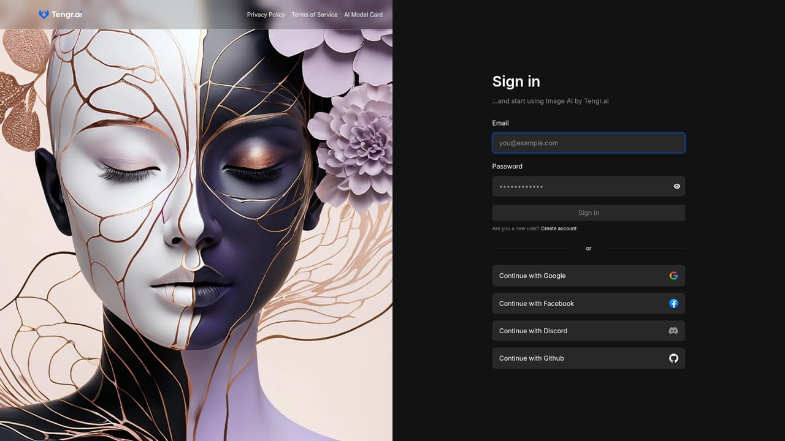
Task: Click the "Password" field label
Action: [x=507, y=166]
